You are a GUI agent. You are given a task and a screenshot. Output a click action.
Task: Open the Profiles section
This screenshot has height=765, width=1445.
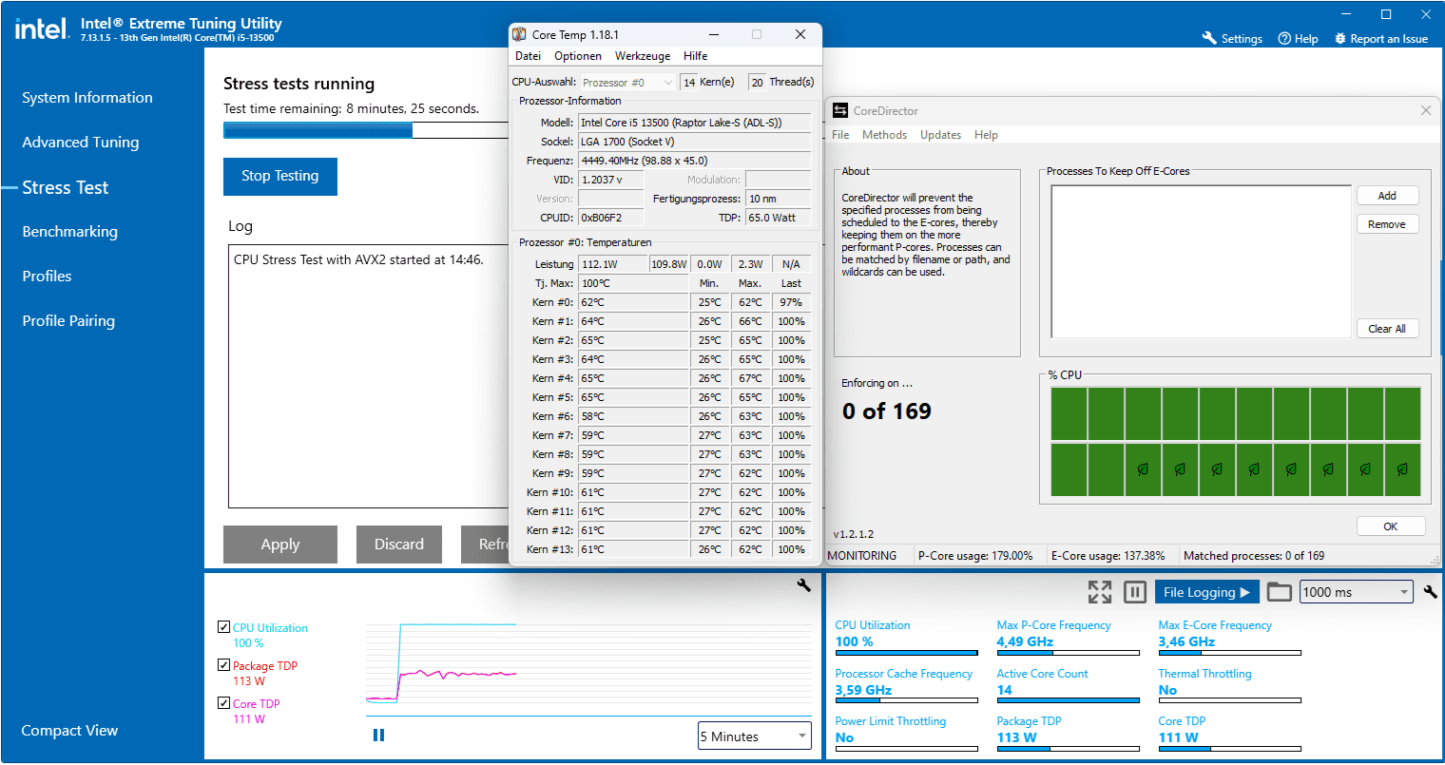48,277
